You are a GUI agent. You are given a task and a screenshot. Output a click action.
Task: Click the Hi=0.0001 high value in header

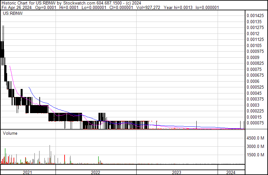pos(69,7)
